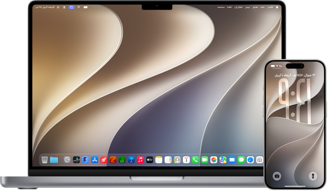Open the تعديل (Edit) menu
328x191 pixels.
[x=255, y=7]
